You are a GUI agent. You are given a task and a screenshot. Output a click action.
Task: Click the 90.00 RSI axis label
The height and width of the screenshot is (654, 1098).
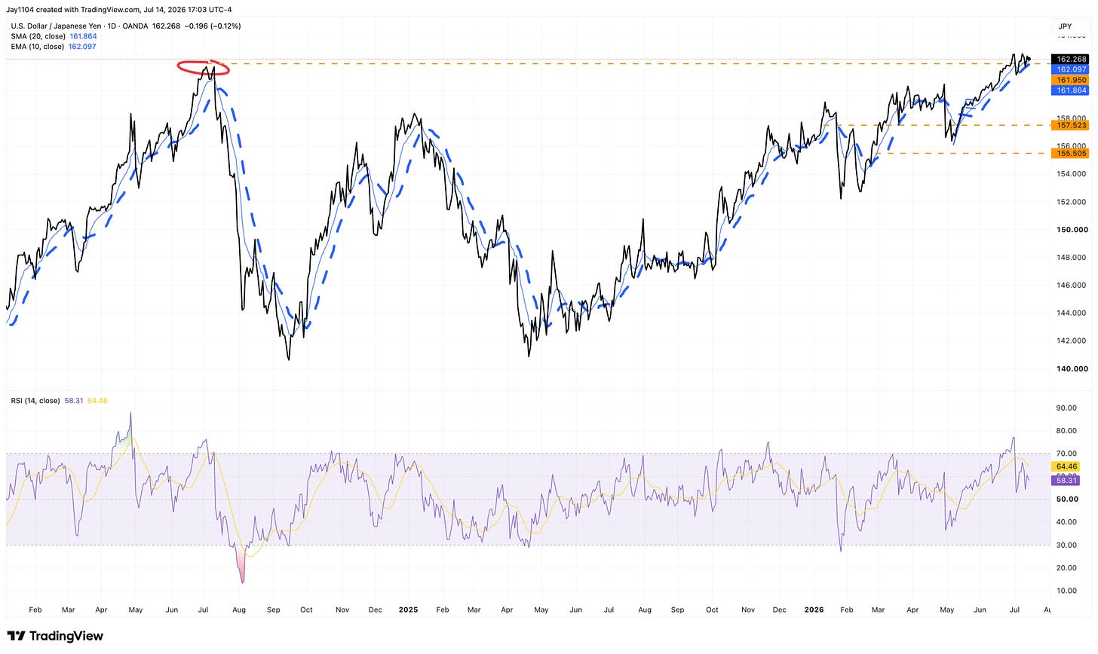pyautogui.click(x=1066, y=408)
